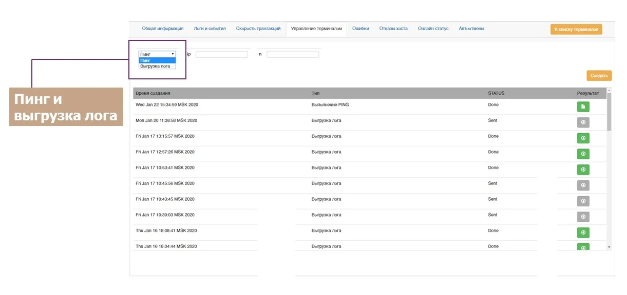
Task: Click К списку терминалов button
Action: pos(576,30)
